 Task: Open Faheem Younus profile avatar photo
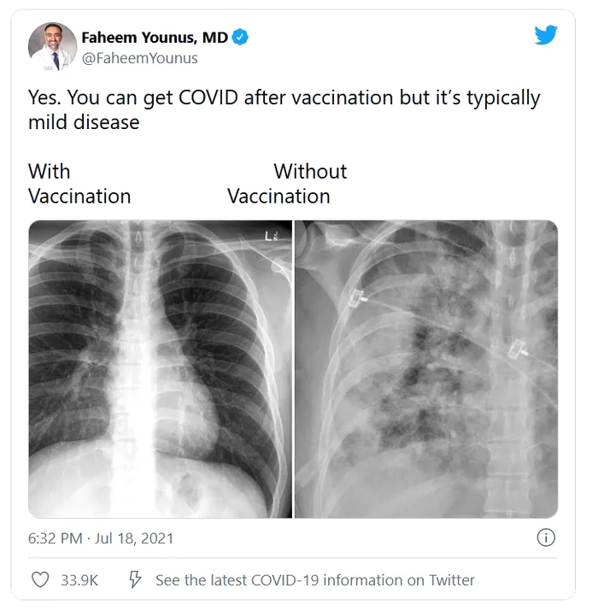tap(53, 47)
